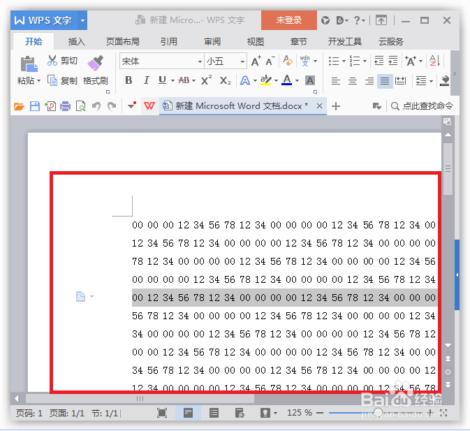Undo the last action

96,106
